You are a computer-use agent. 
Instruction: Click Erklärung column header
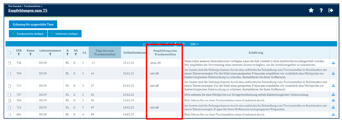[x=256, y=53]
